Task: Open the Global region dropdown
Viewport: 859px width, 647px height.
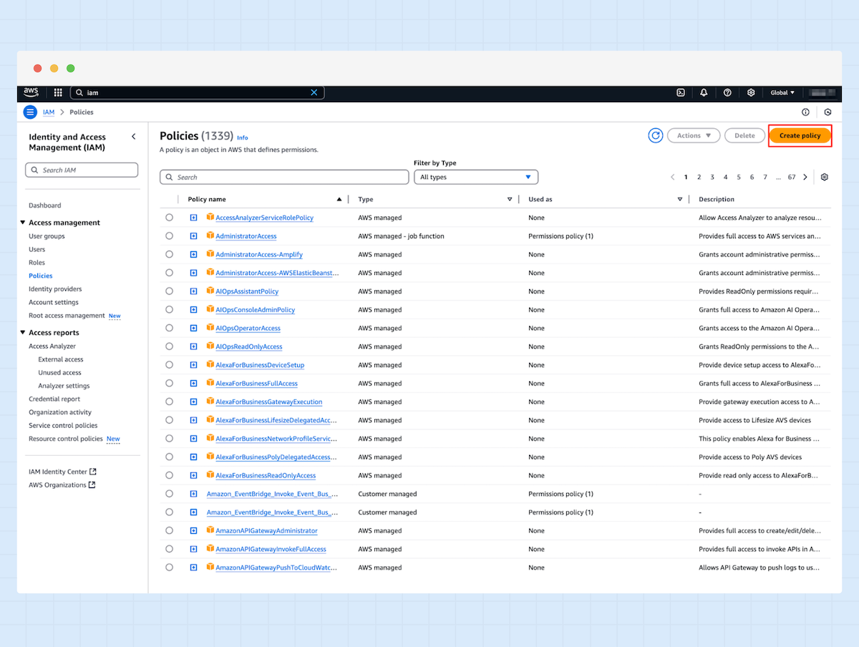Action: click(x=782, y=92)
